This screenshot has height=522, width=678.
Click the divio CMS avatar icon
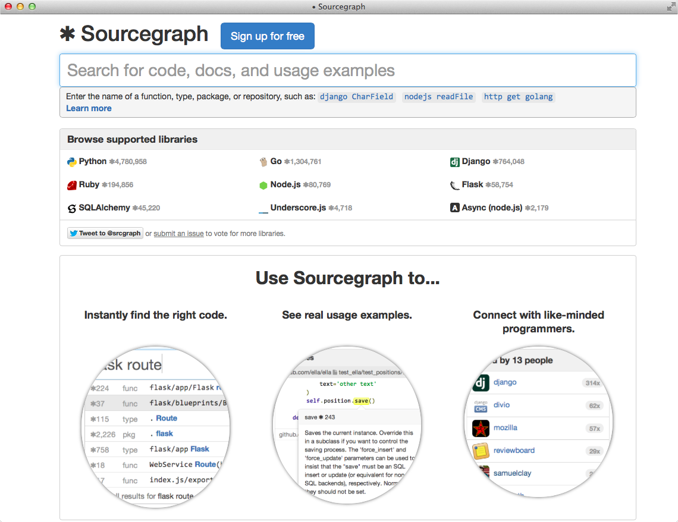[481, 405]
